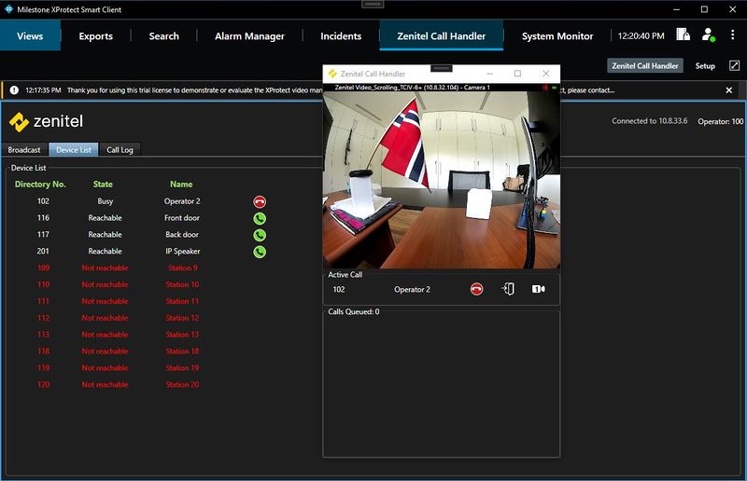Call the Back door station

pos(260,235)
